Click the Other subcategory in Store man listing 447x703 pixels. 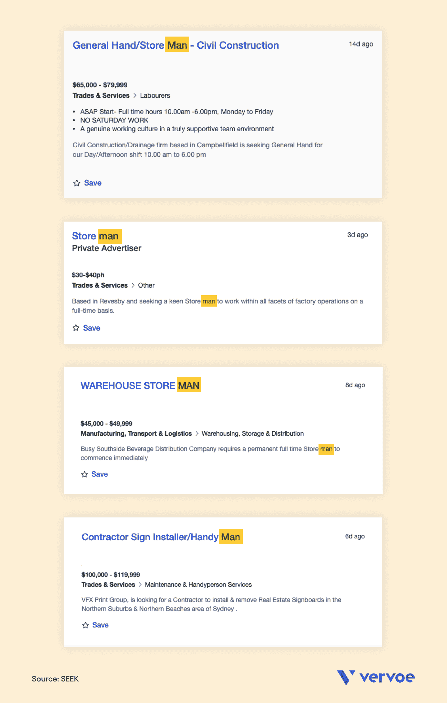pyautogui.click(x=146, y=285)
